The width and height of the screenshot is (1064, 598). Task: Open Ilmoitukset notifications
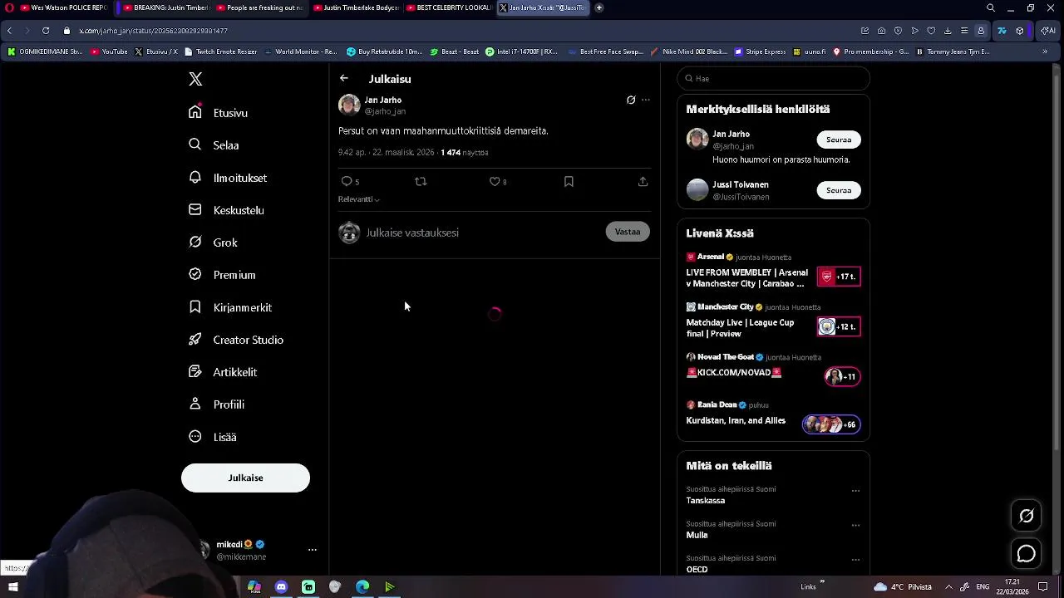click(228, 178)
